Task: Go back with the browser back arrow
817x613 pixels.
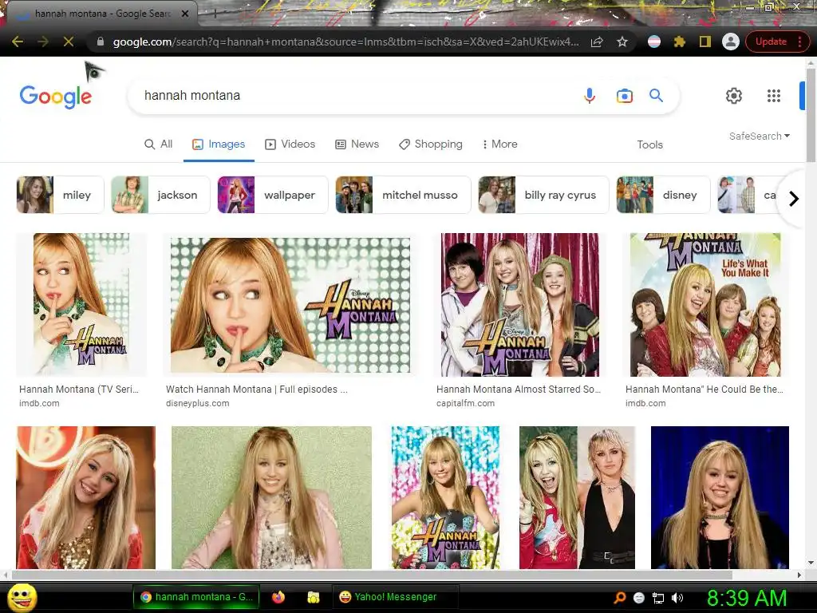Action: coord(18,42)
